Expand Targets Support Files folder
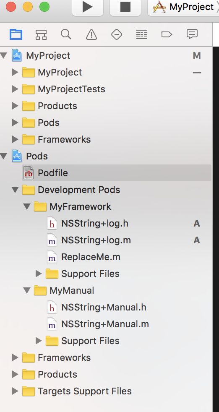Image resolution: width=219 pixels, height=412 pixels. pos(15,391)
